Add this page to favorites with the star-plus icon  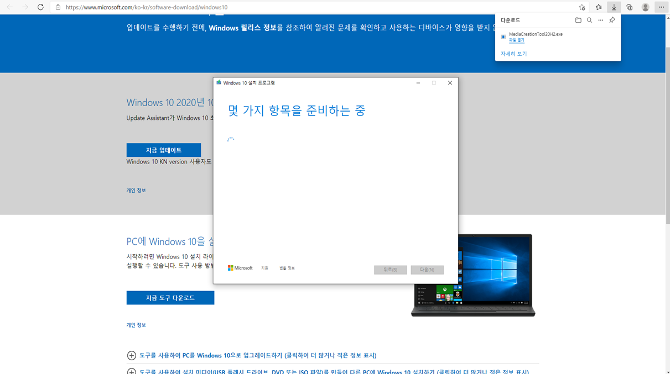(582, 7)
